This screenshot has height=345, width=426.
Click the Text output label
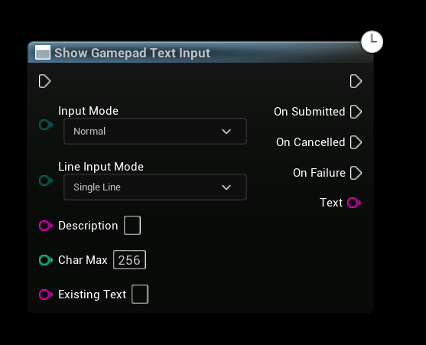[331, 203]
